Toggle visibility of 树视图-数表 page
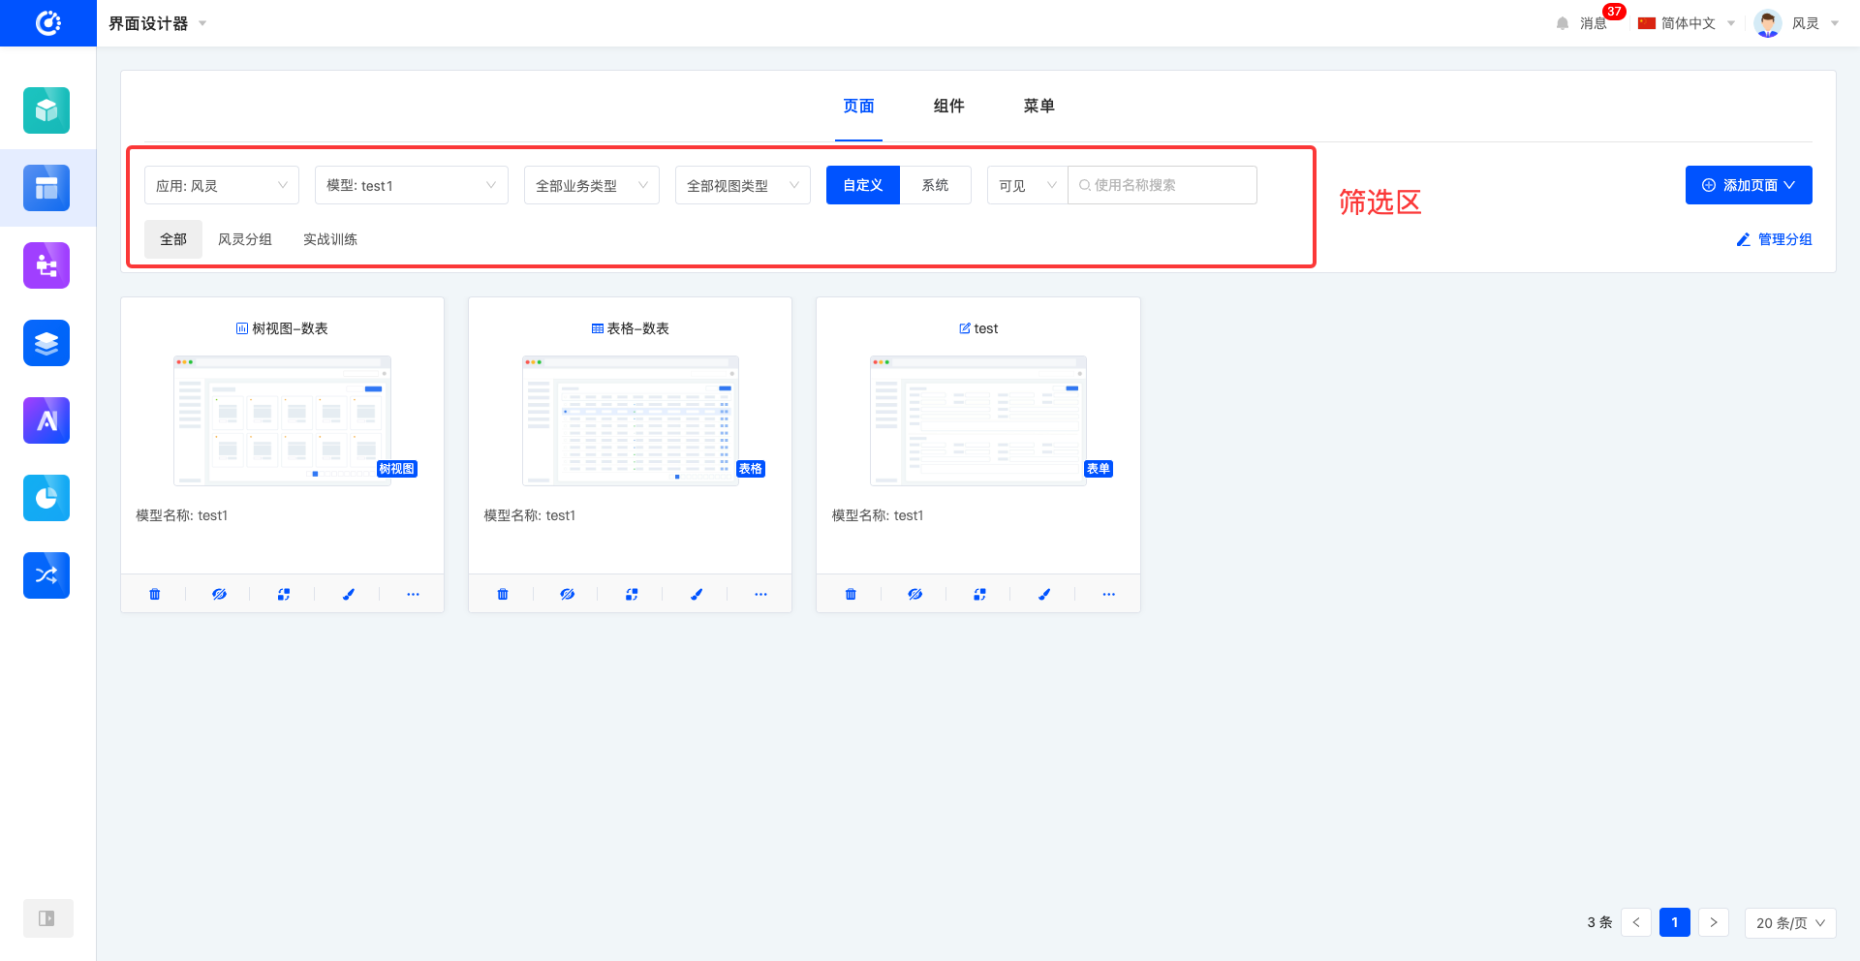 tap(219, 594)
